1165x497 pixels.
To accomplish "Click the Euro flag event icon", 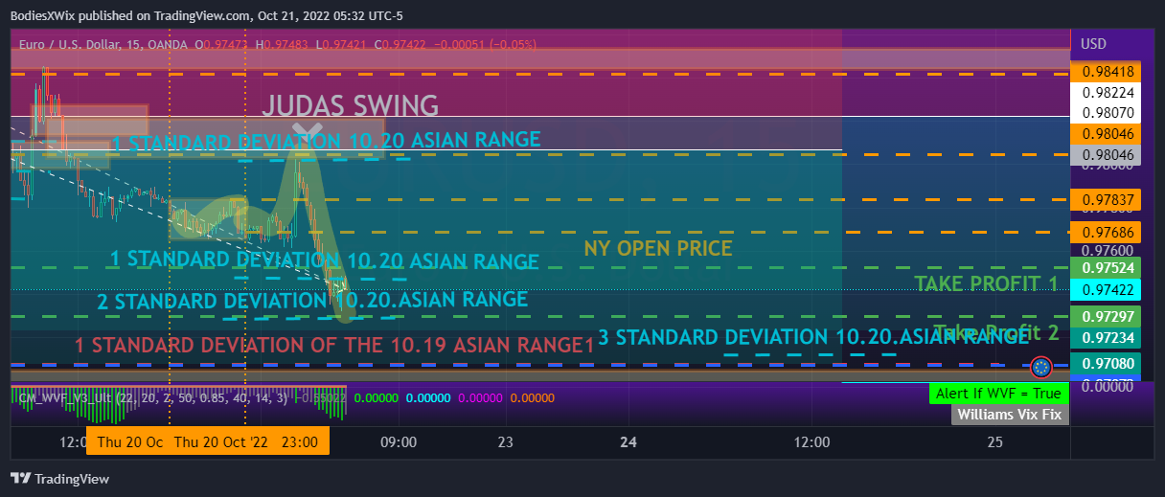I will tap(1041, 365).
